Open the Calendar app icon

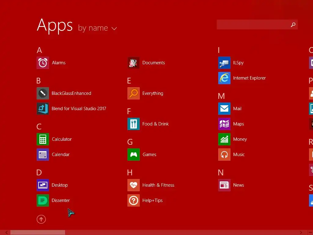[43, 155]
